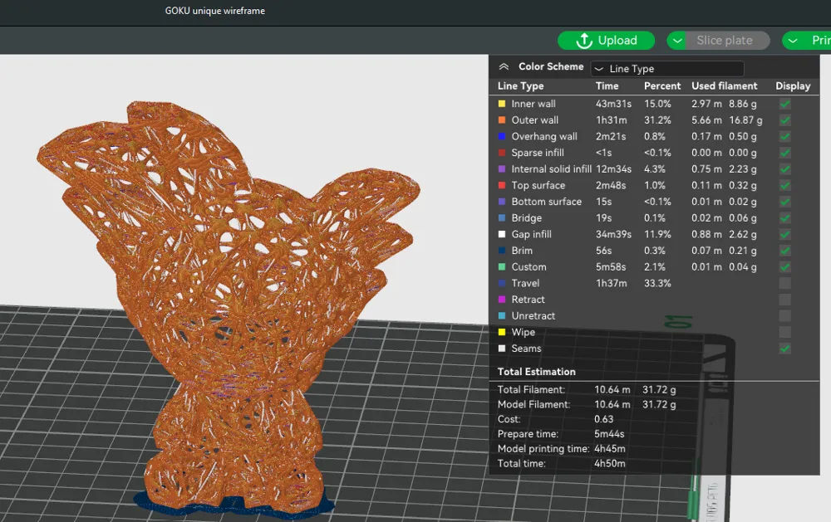Screen dimensions: 831x522
Task: Click the yellow Wipe color swatch
Action: coord(502,333)
